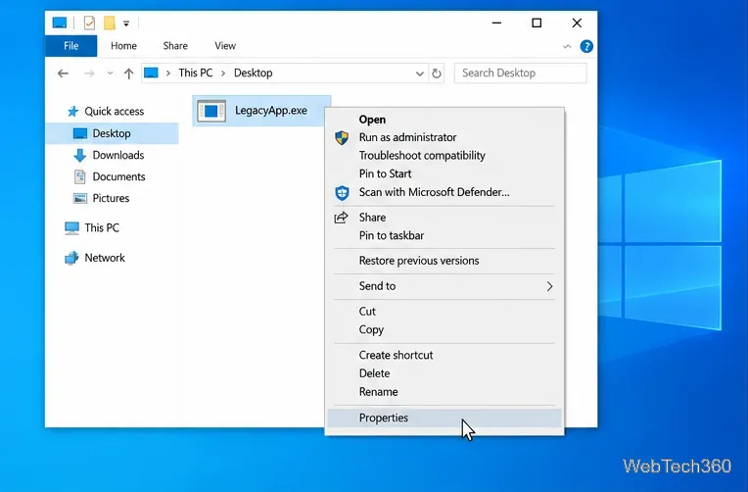Viewport: 748px width, 492px height.
Task: Click the Run as administrator shield icon
Action: click(x=342, y=137)
